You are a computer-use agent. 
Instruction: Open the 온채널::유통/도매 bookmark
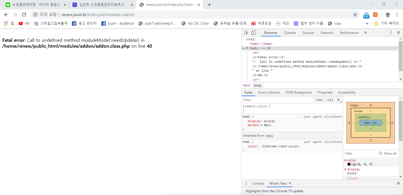point(230,24)
